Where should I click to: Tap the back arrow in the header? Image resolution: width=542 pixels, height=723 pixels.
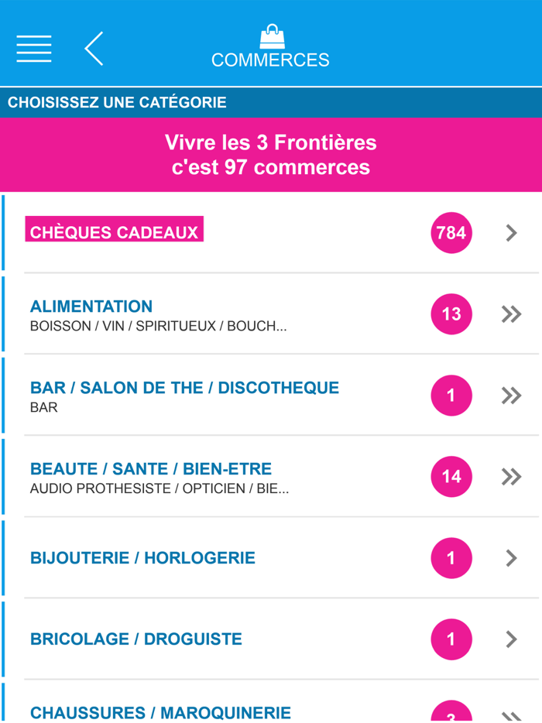pyautogui.click(x=93, y=48)
